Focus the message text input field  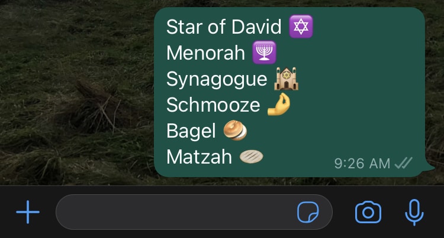pos(194,212)
